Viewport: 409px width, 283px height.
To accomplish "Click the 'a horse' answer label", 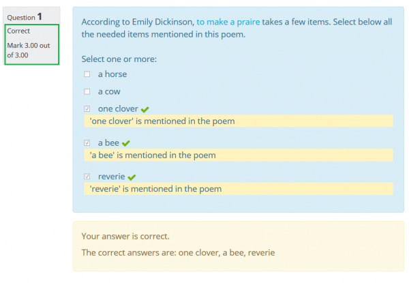I will [112, 74].
